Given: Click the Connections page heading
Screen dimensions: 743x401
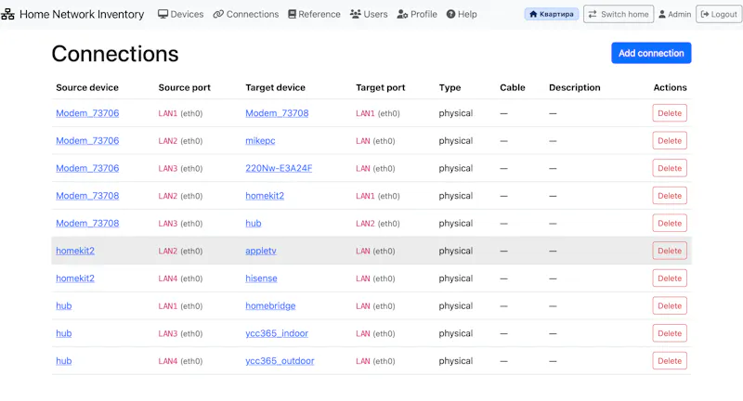Looking at the screenshot, I should pyautogui.click(x=115, y=54).
